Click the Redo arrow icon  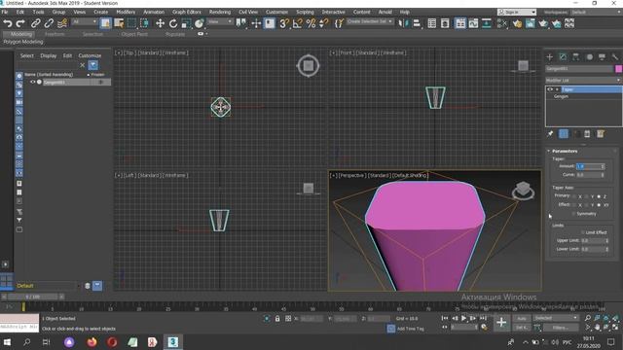tap(20, 23)
